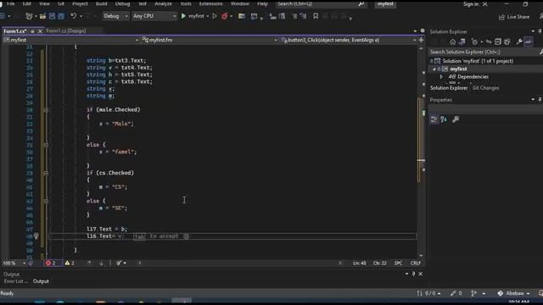Start without debugging using the hollow play icon

pyautogui.click(x=215, y=16)
